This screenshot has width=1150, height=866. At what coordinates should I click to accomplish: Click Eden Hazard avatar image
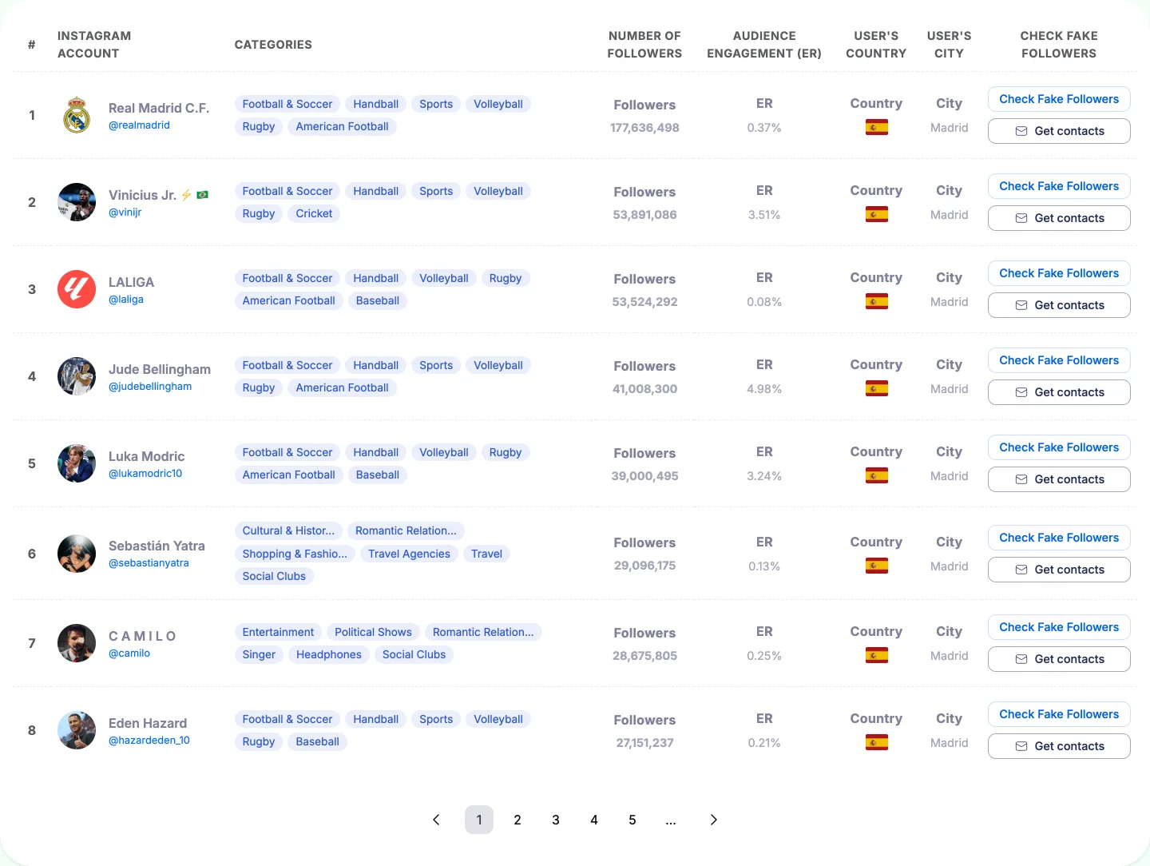coord(77,730)
